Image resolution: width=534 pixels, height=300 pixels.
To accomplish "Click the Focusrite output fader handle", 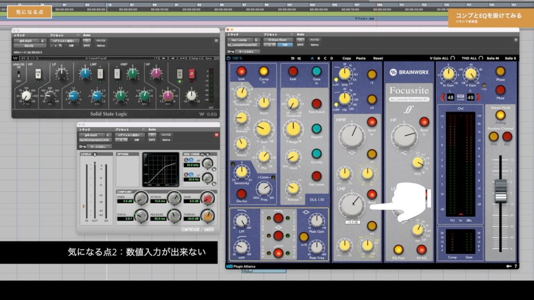I will coord(501,192).
